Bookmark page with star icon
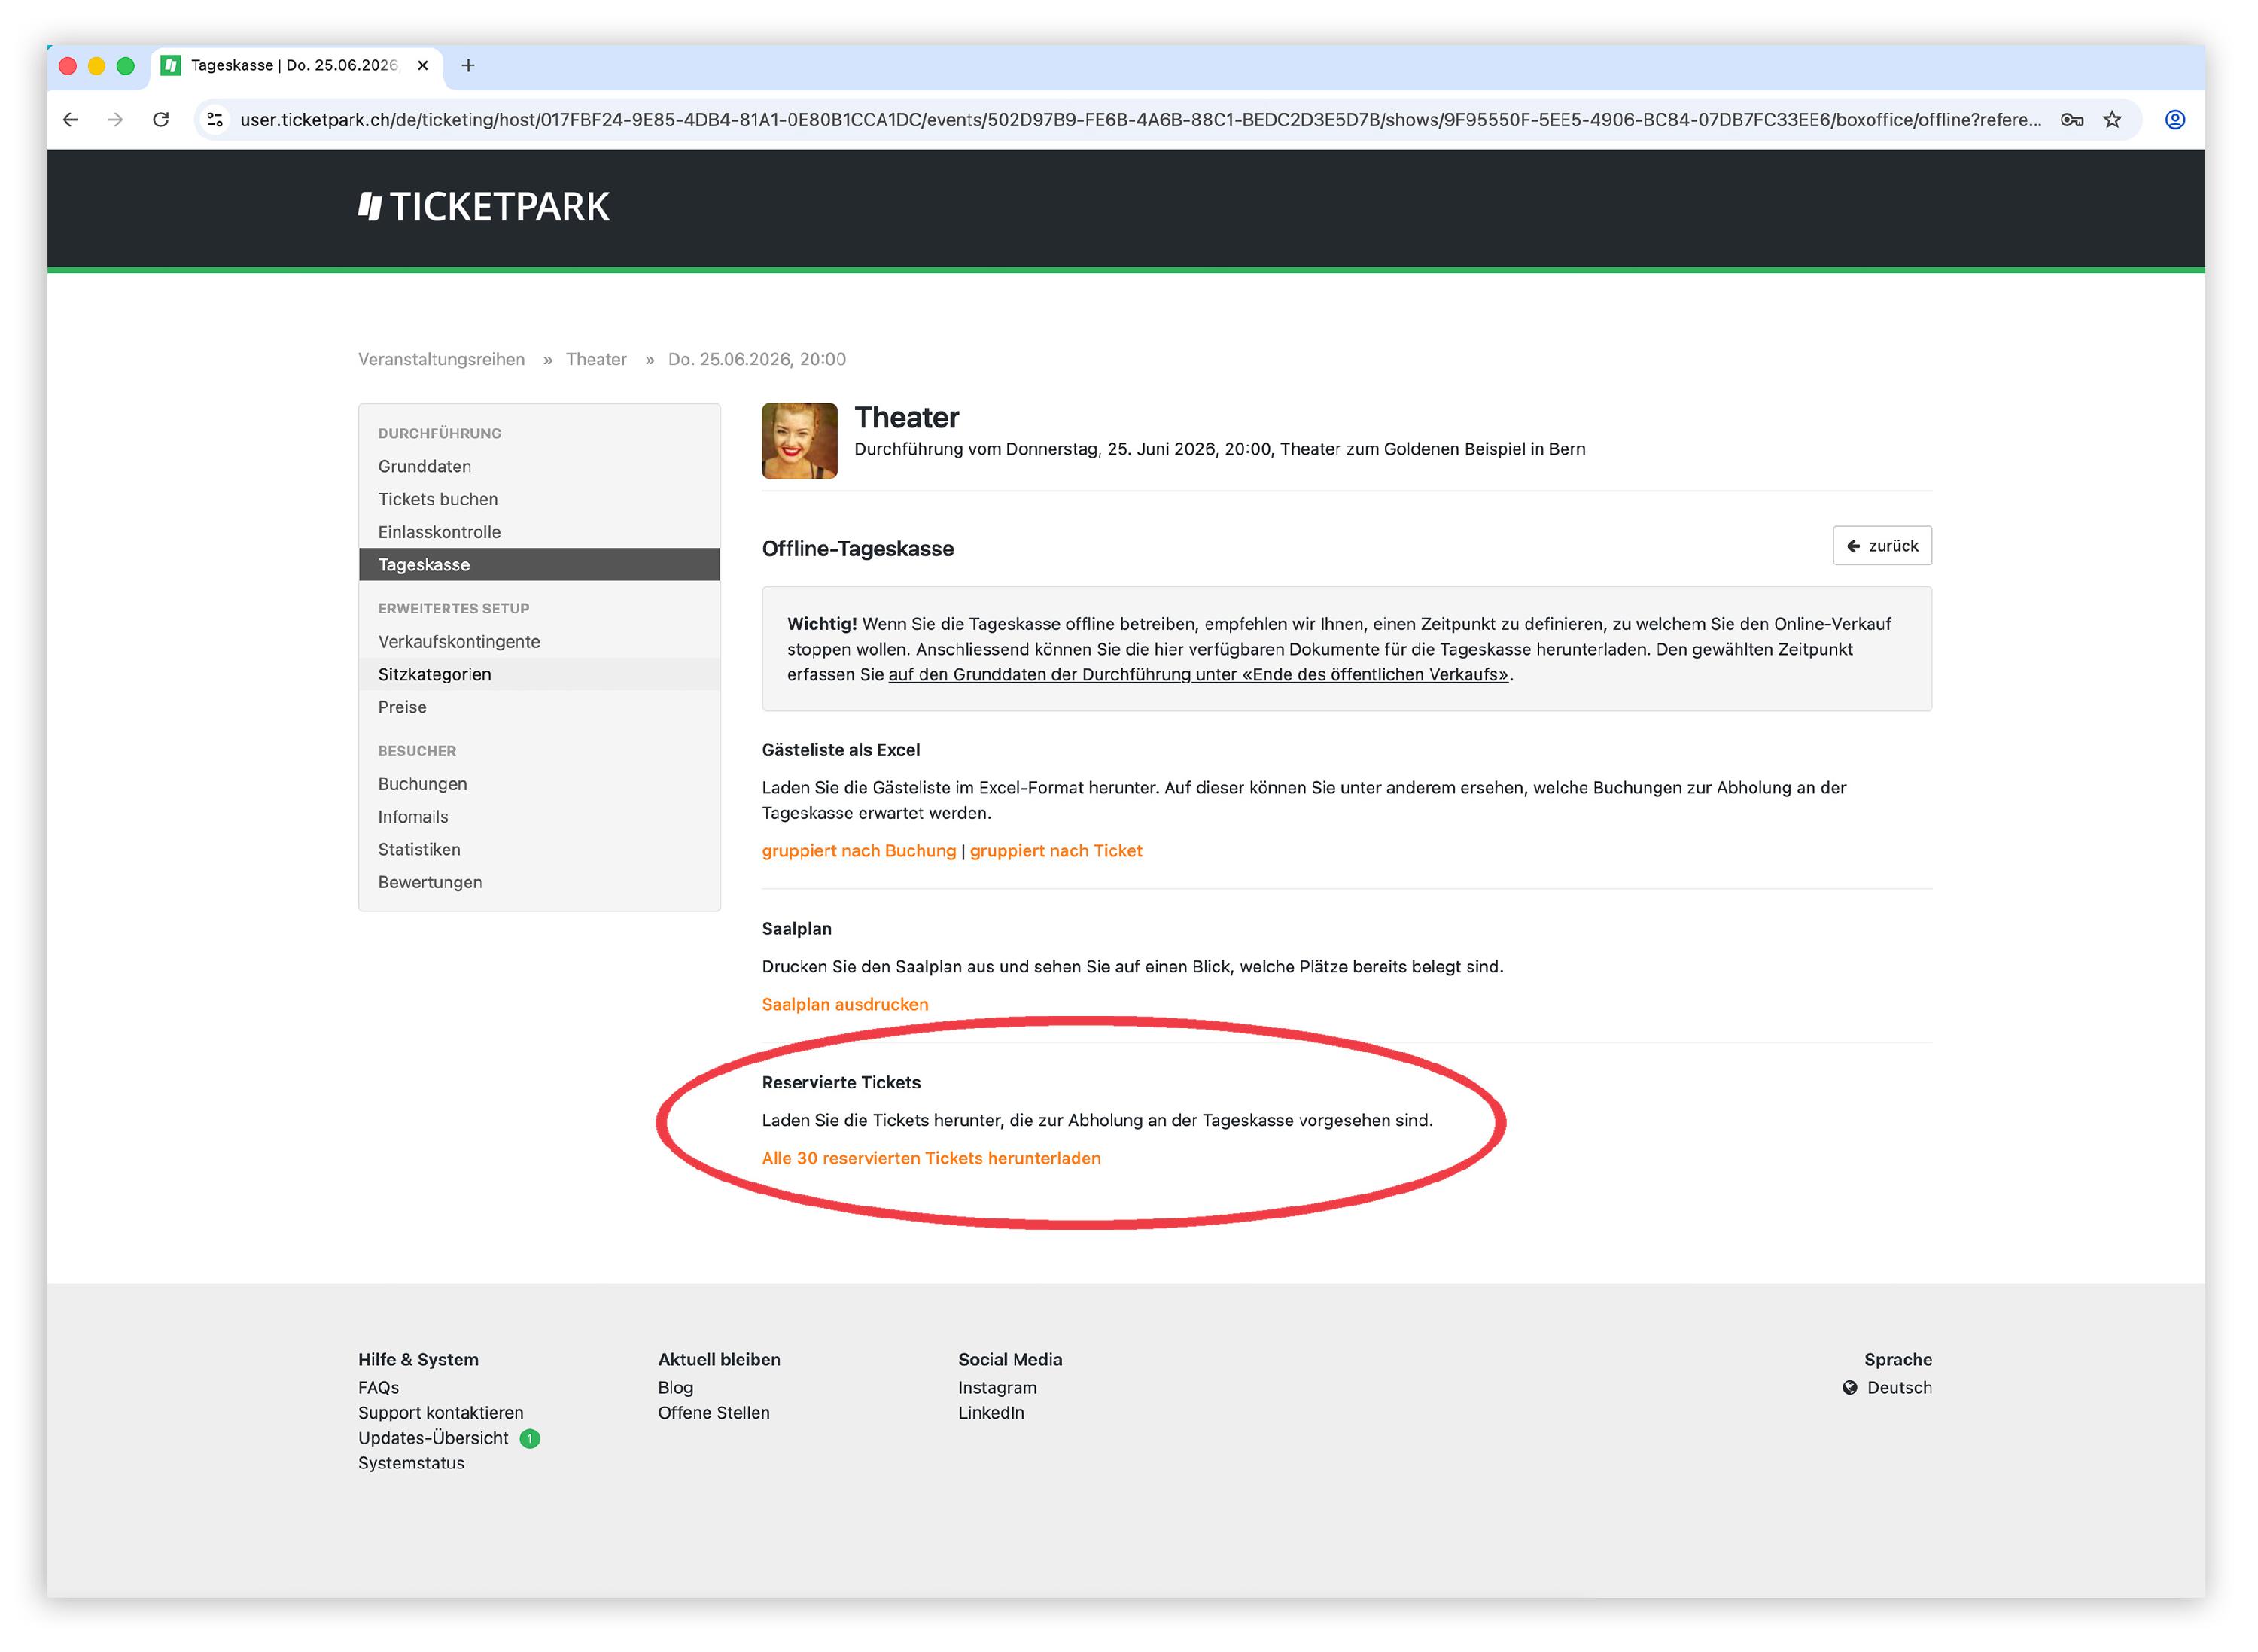The width and height of the screenshot is (2258, 1652). pyautogui.click(x=2111, y=120)
